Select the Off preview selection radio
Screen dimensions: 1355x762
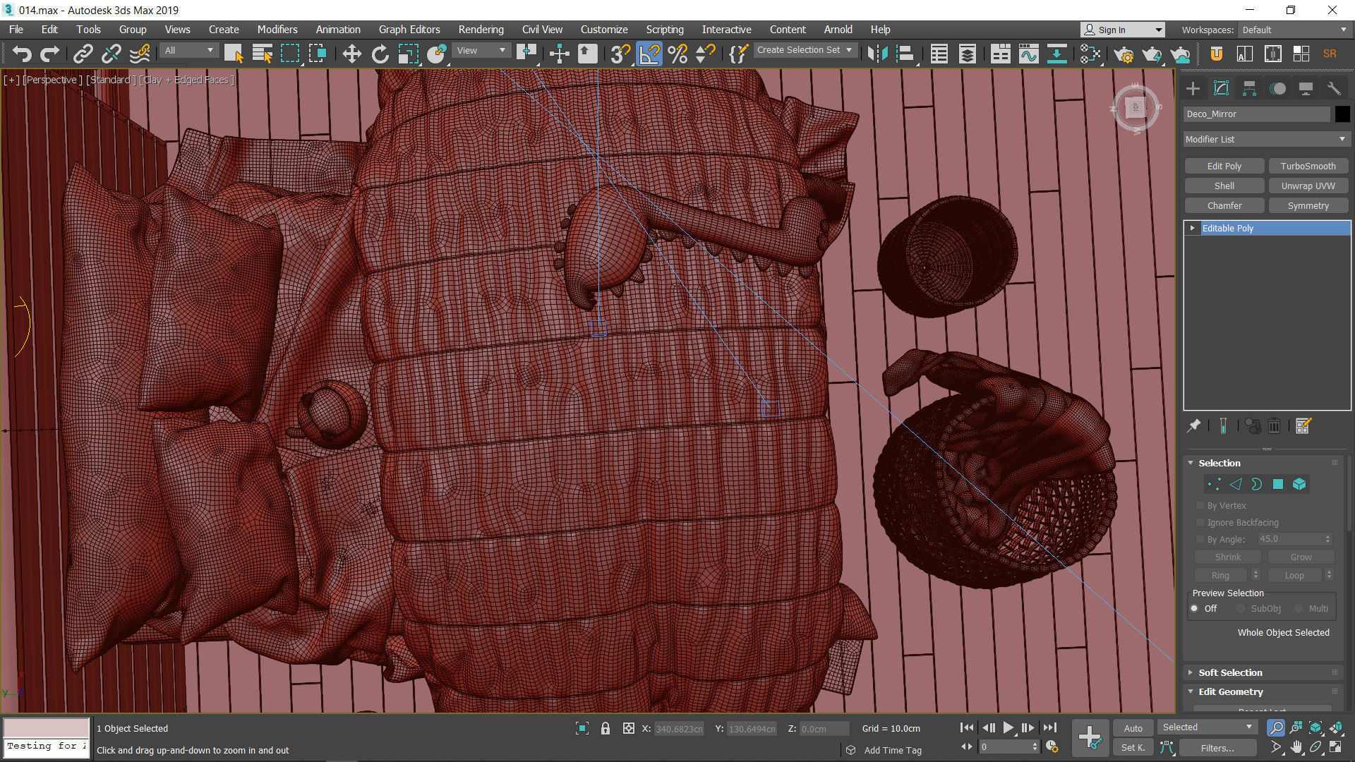(x=1195, y=608)
